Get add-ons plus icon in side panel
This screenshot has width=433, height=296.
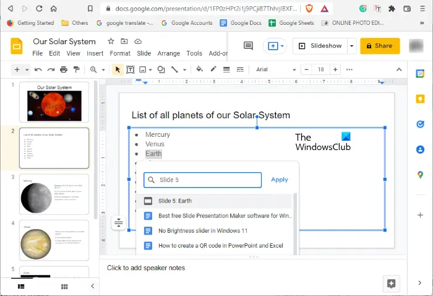[420, 215]
